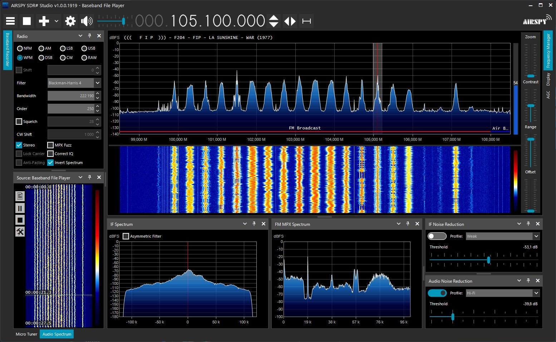Expand the IF Noise Reduction Profile dropdown
Screen dimensions: 556x342
pos(536,236)
